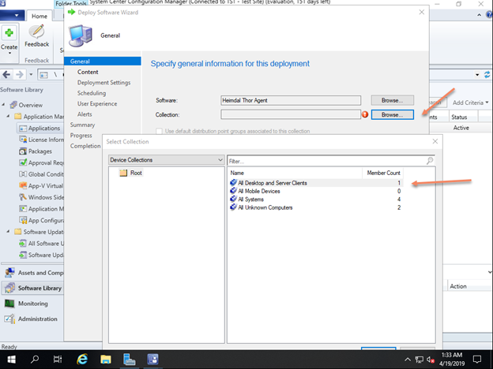493x369 pixels.
Task: Collapse Software Updates tree node
Action: tap(8, 232)
